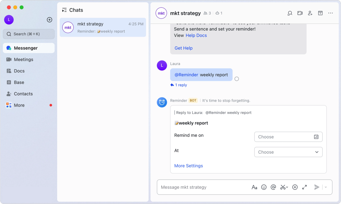Open the Help Docs link

[x=196, y=35]
